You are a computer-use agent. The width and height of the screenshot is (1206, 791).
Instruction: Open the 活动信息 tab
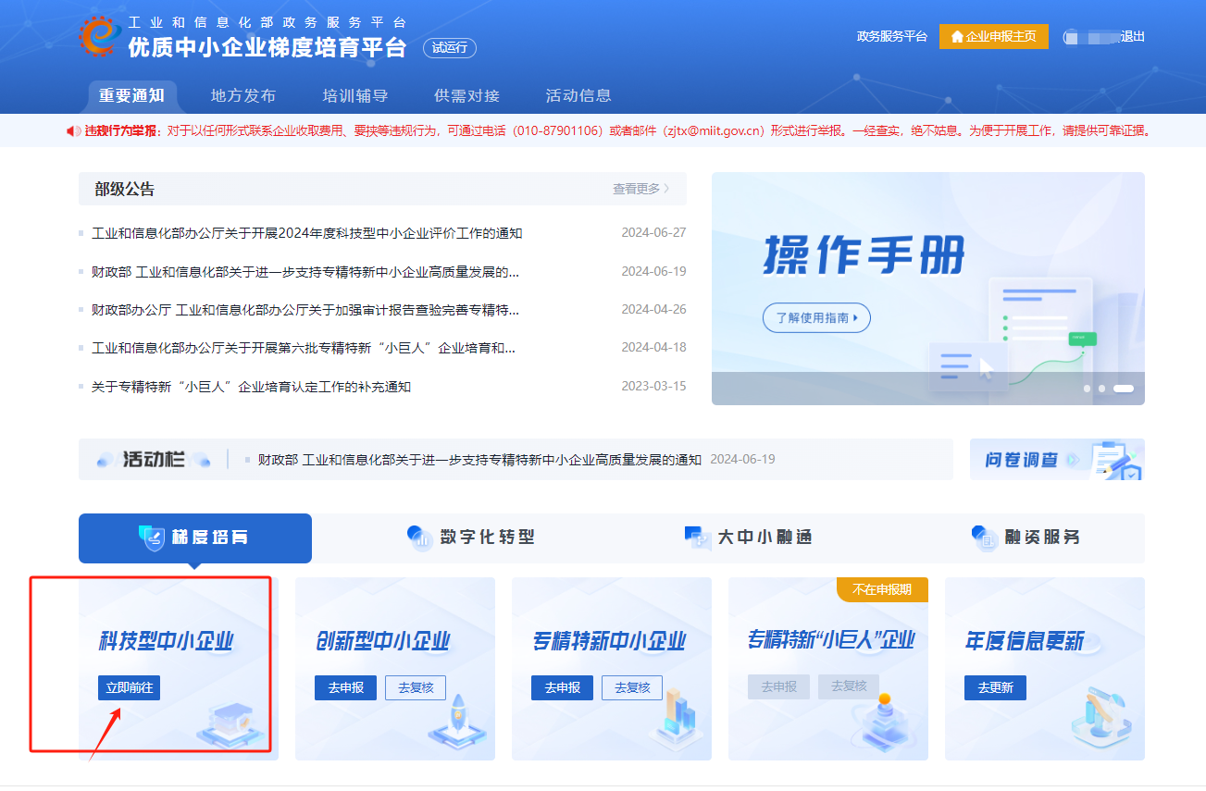coord(578,95)
